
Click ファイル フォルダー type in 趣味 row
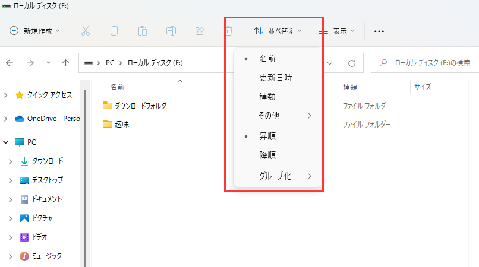(x=366, y=124)
